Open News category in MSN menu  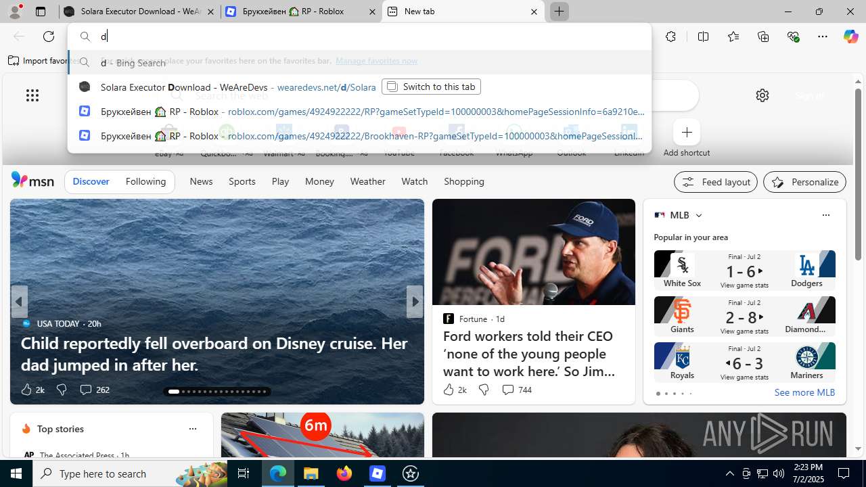pos(201,181)
